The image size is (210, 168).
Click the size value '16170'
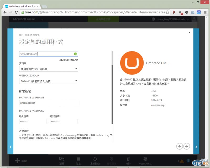(154, 96)
